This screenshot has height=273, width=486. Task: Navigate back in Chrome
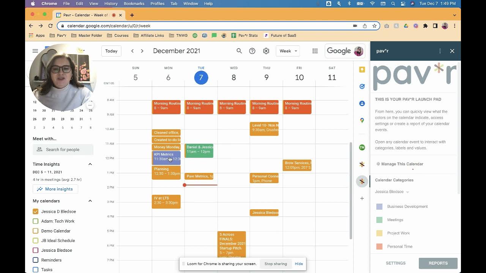[31, 26]
